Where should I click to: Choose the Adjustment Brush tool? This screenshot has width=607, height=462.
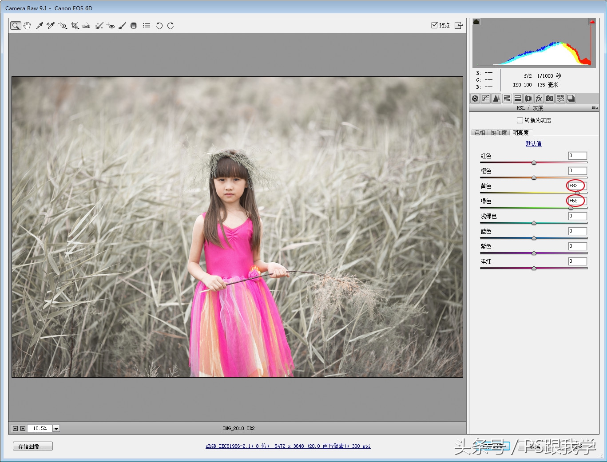(122, 26)
